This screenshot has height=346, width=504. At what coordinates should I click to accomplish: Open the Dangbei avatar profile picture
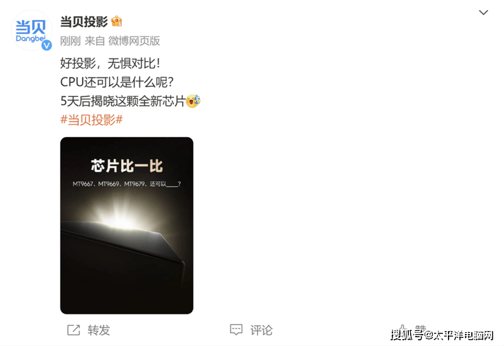(31, 30)
